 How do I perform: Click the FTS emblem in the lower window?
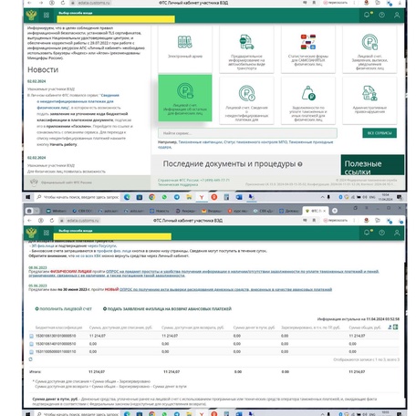31,233
